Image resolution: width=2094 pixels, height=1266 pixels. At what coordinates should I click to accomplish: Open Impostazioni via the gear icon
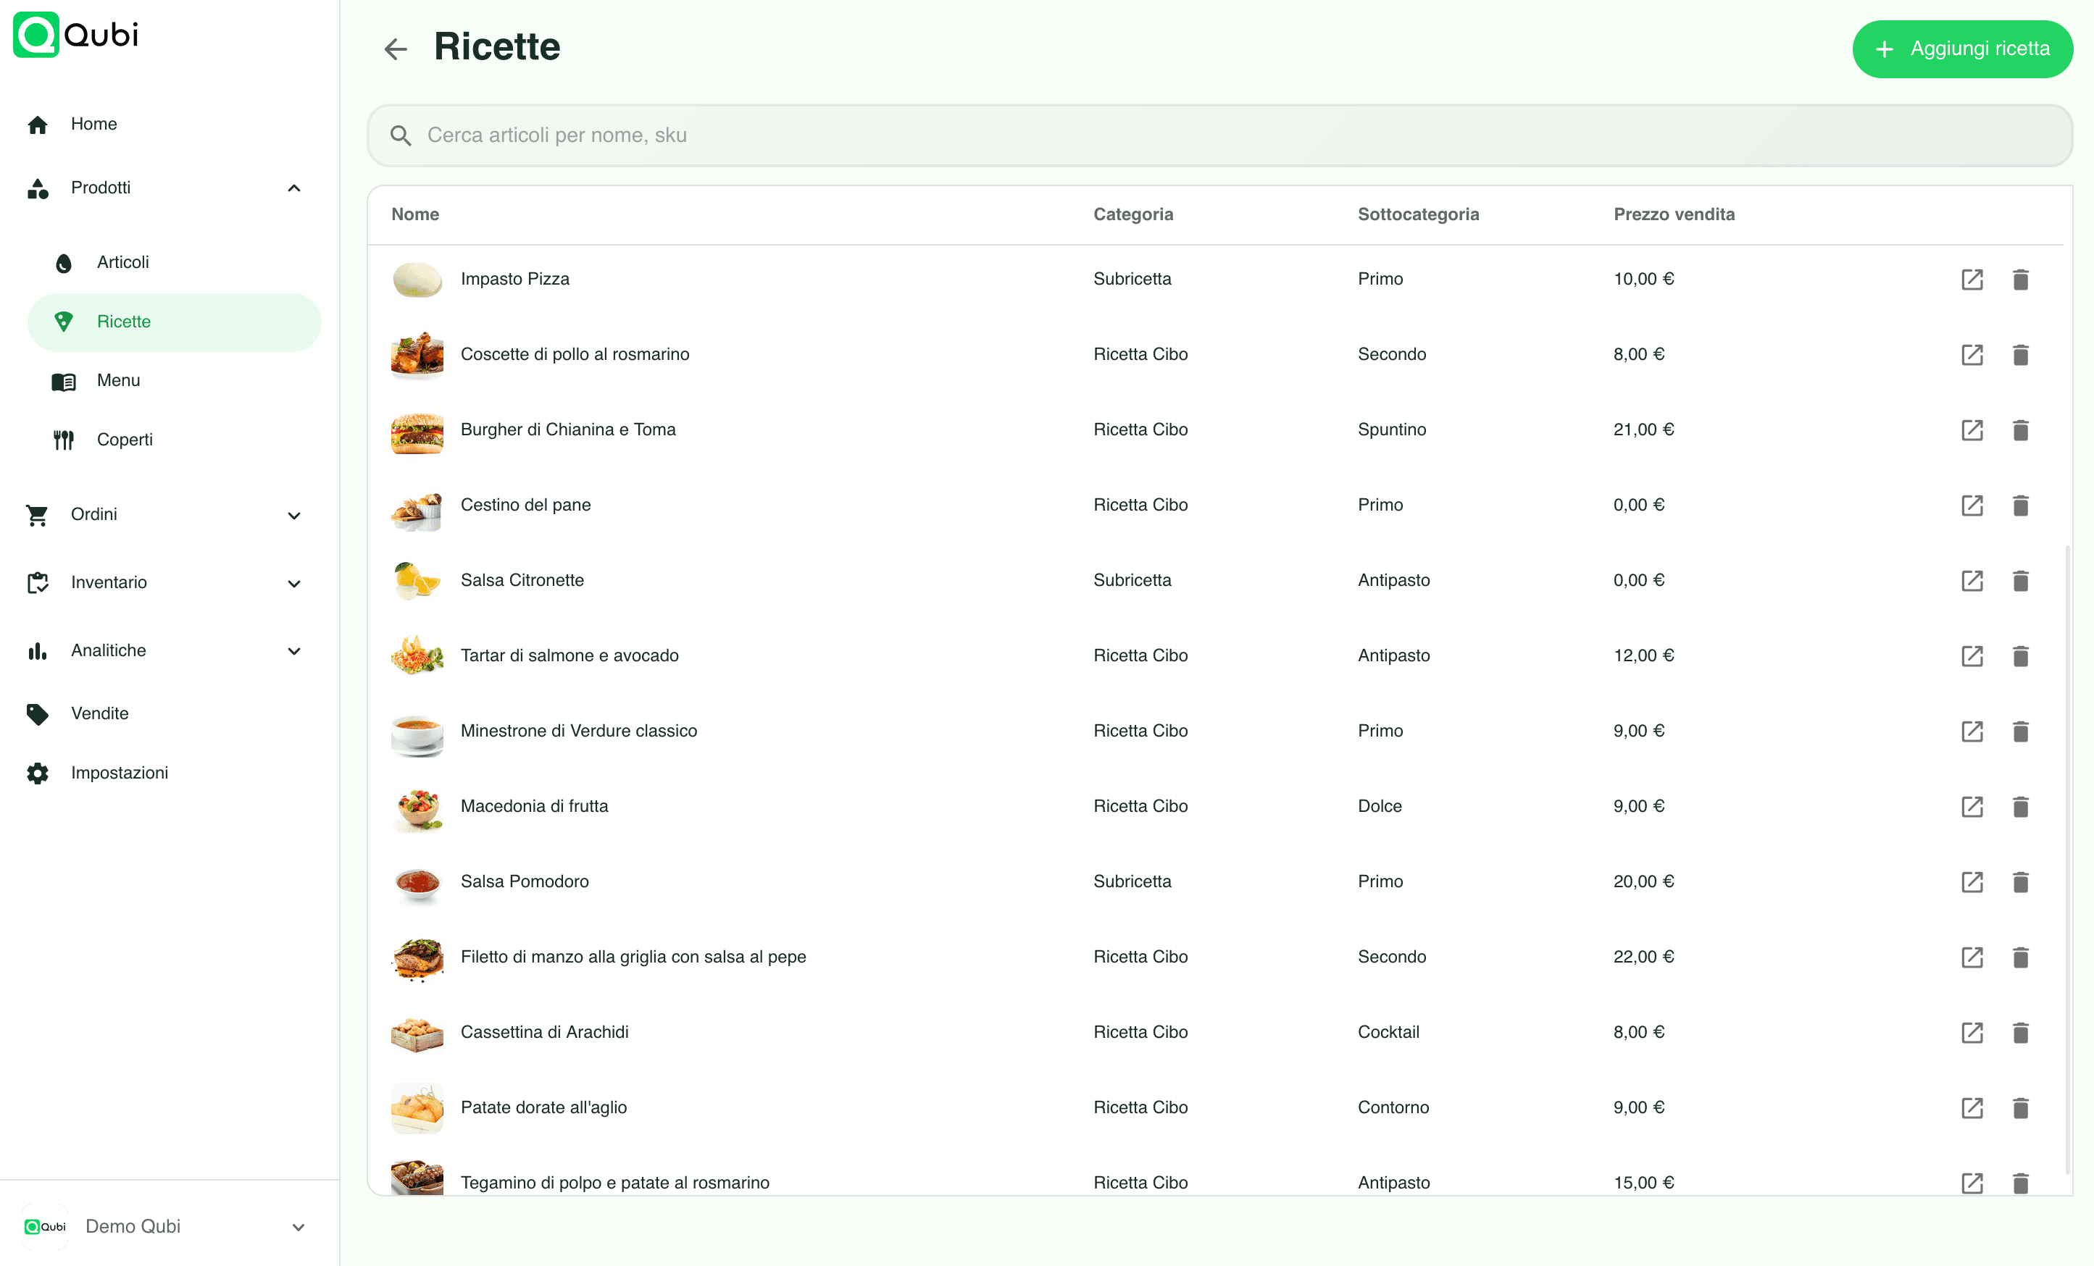coord(38,772)
